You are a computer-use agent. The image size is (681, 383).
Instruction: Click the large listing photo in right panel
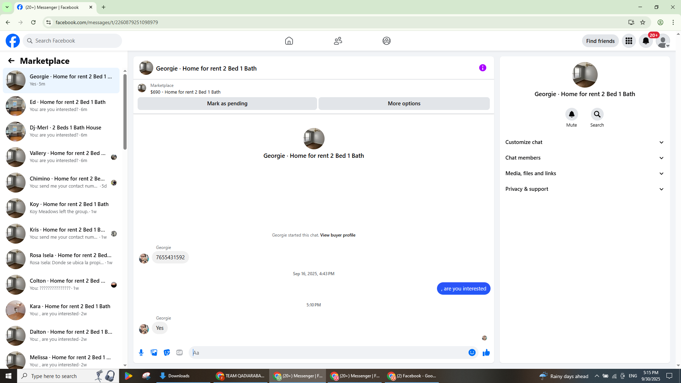(x=585, y=75)
